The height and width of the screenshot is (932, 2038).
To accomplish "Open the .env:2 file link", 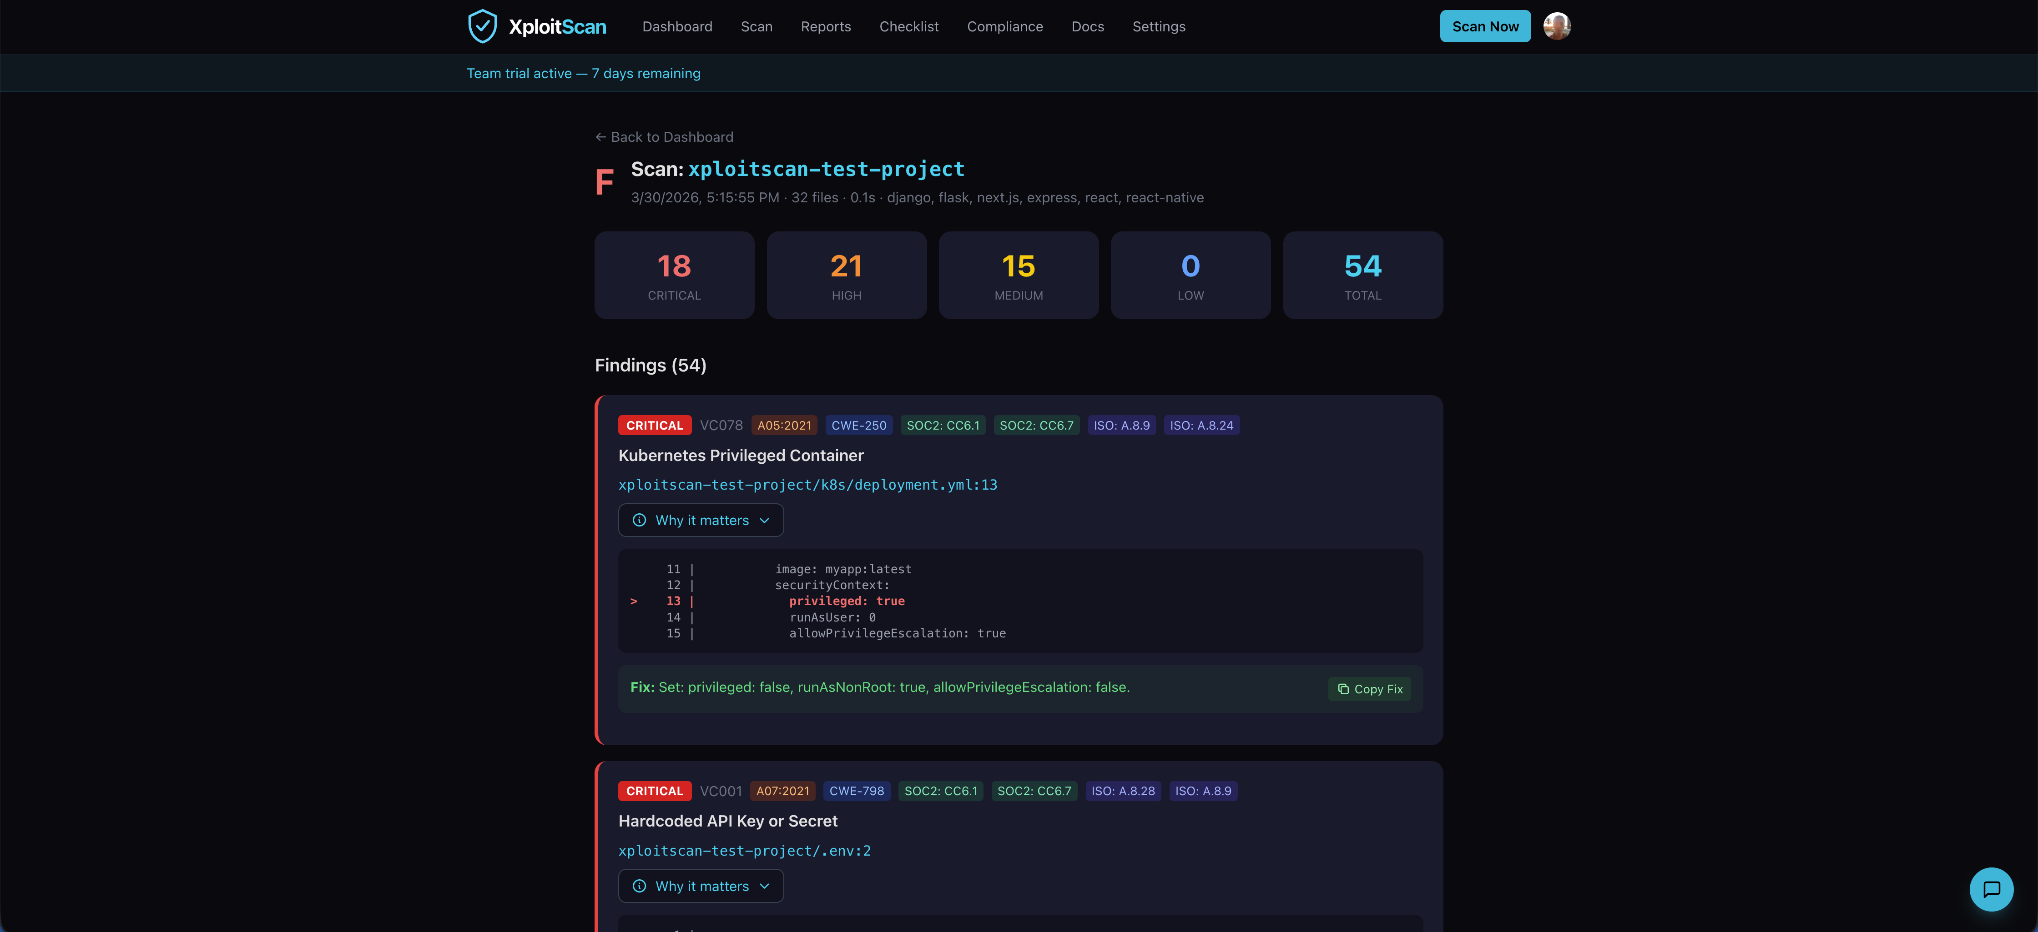I will (x=744, y=851).
